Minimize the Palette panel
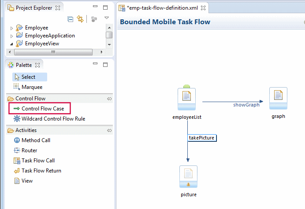Image resolution: width=305 pixels, height=209 pixels. coord(95,63)
